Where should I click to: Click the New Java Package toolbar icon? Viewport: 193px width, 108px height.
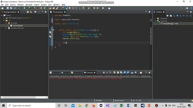coord(41,8)
